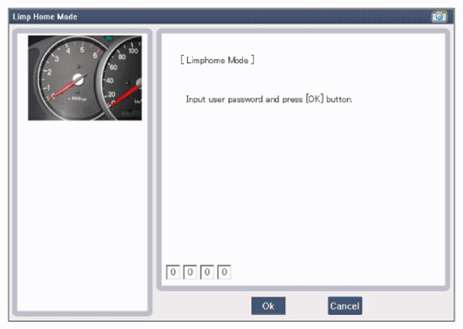This screenshot has height=329, width=463.
Task: Click the green indicator light above gauges
Action: tap(109, 38)
